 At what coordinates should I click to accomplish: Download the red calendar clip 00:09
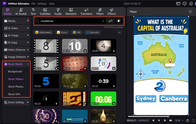[x=85, y=69]
